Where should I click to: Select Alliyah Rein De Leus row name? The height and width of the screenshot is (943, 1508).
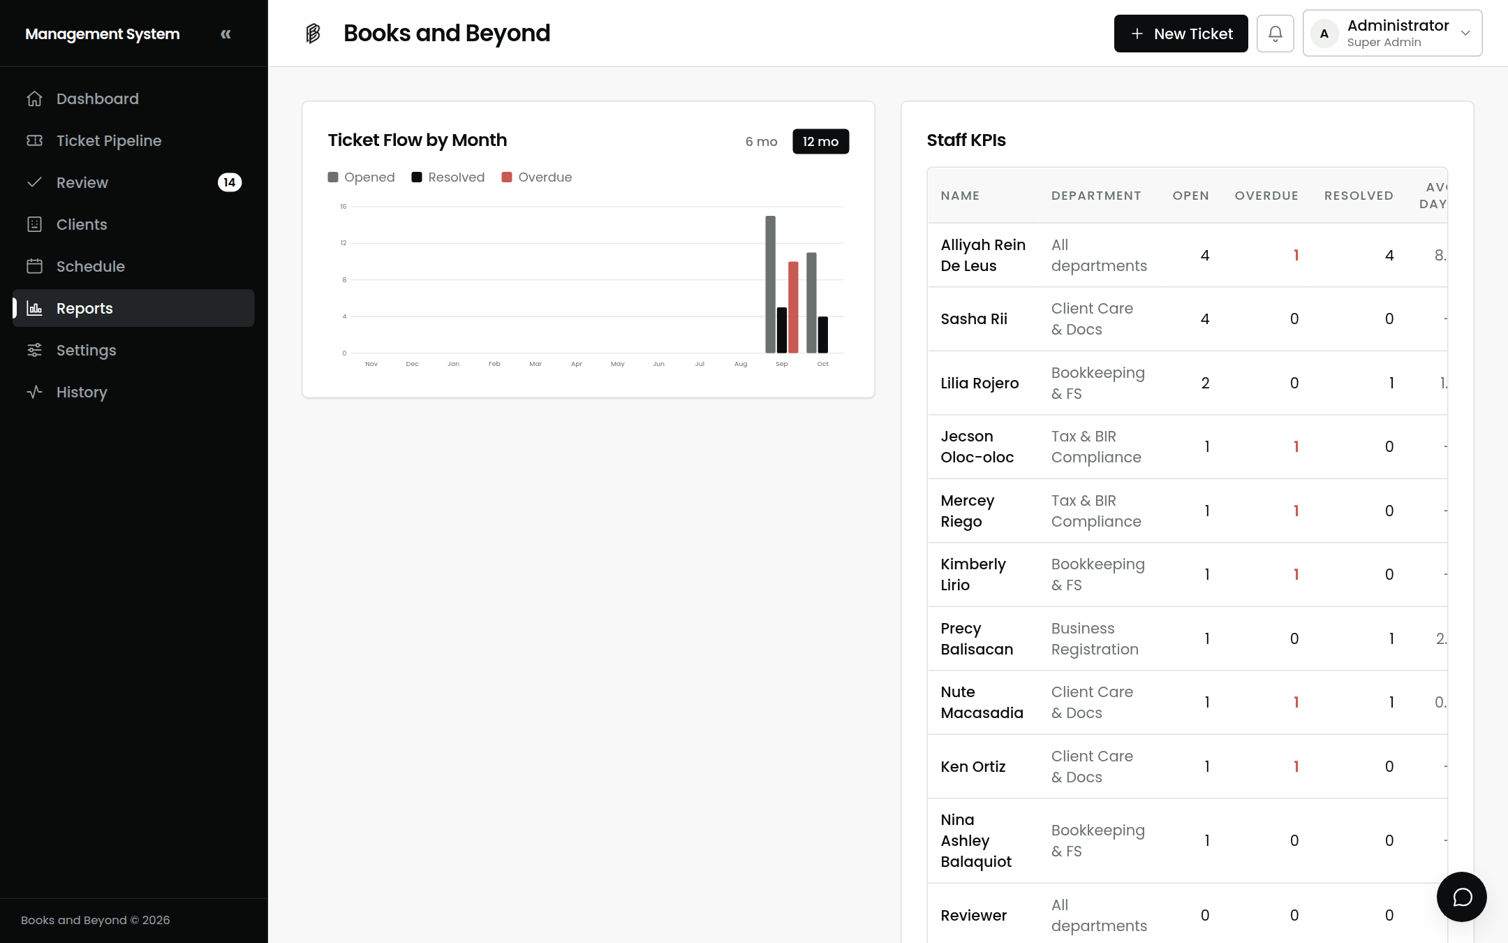(983, 255)
